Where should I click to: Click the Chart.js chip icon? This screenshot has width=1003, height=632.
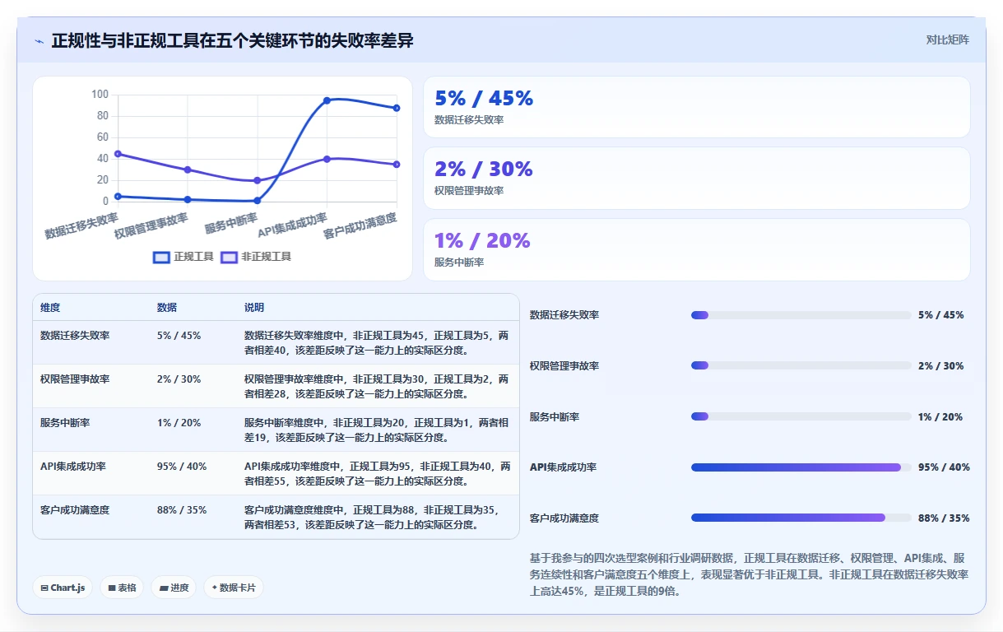pos(44,588)
